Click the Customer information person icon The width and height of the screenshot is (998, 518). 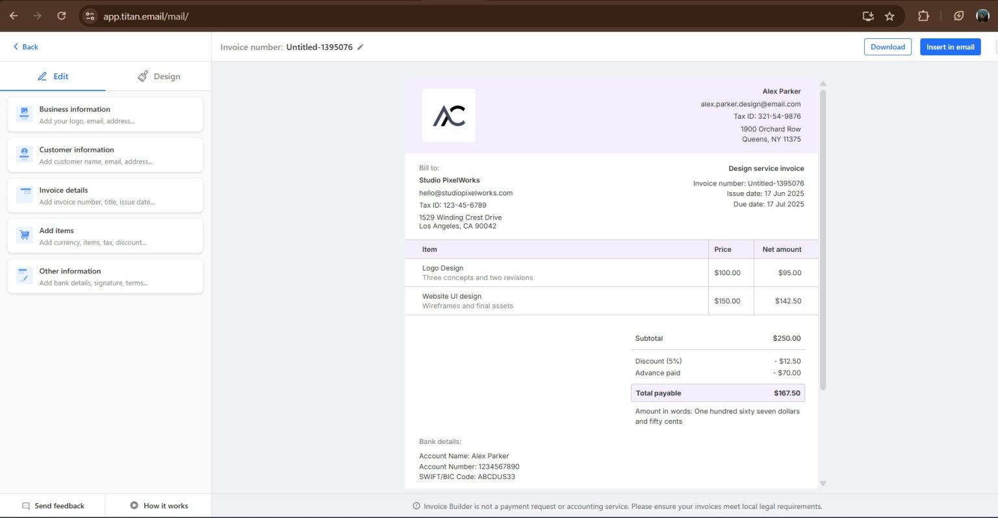pyautogui.click(x=25, y=154)
